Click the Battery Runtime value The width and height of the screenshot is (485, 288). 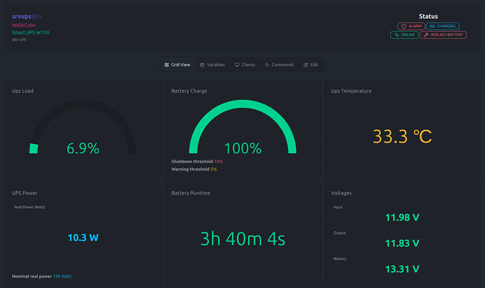(242, 238)
